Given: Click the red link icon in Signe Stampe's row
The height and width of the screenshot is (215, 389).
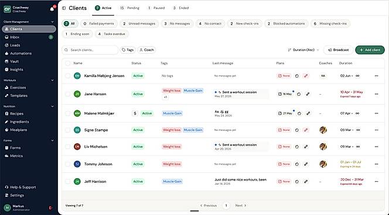Looking at the screenshot, I should [x=306, y=130].
